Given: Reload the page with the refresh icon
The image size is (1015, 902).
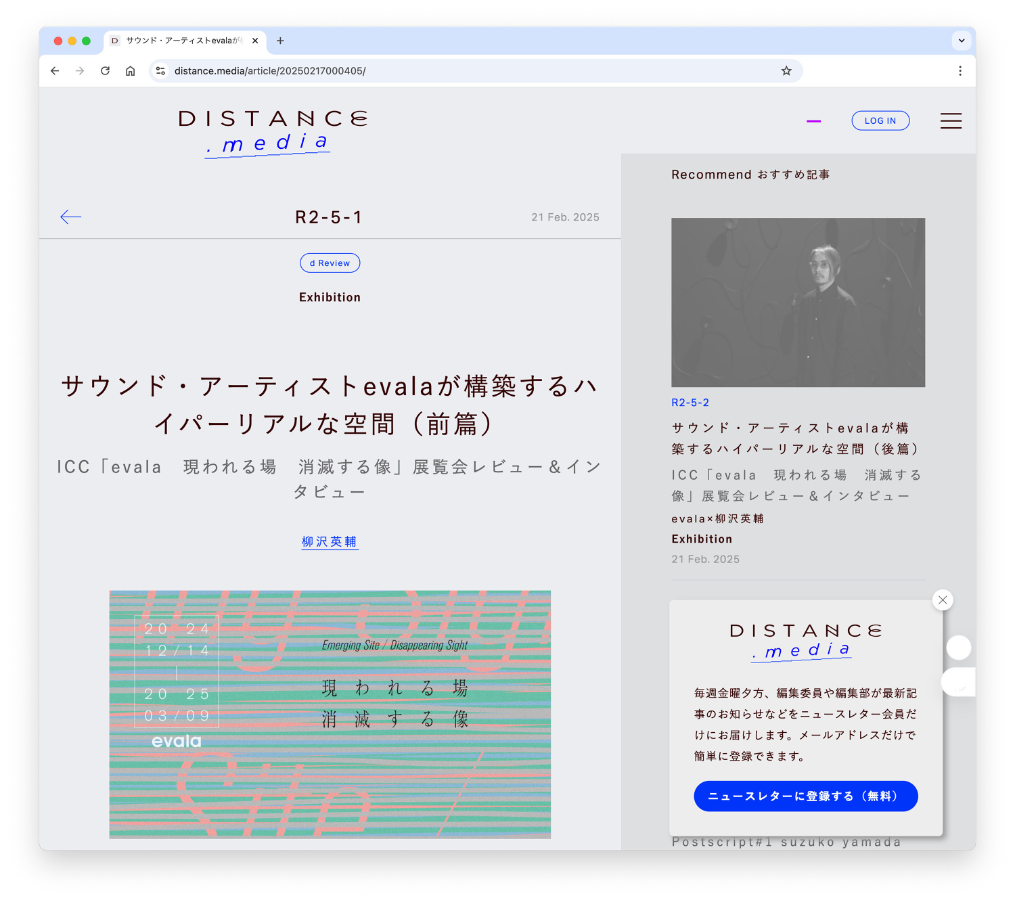Looking at the screenshot, I should (x=105, y=70).
